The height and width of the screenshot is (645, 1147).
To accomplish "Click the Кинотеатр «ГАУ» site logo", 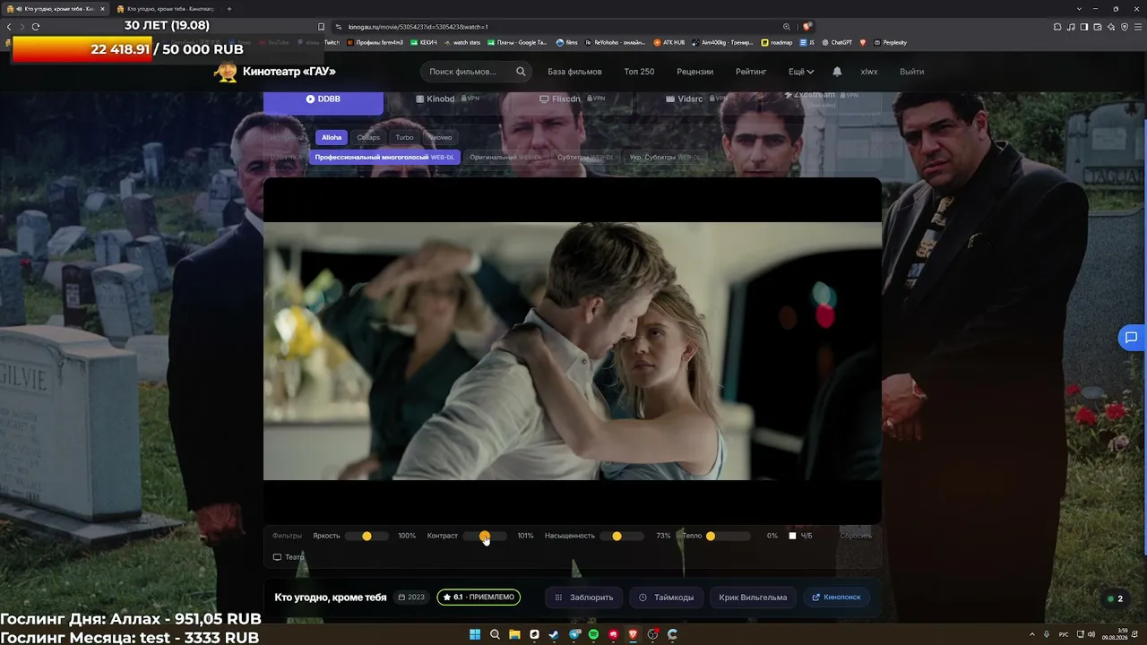I will click(x=275, y=72).
